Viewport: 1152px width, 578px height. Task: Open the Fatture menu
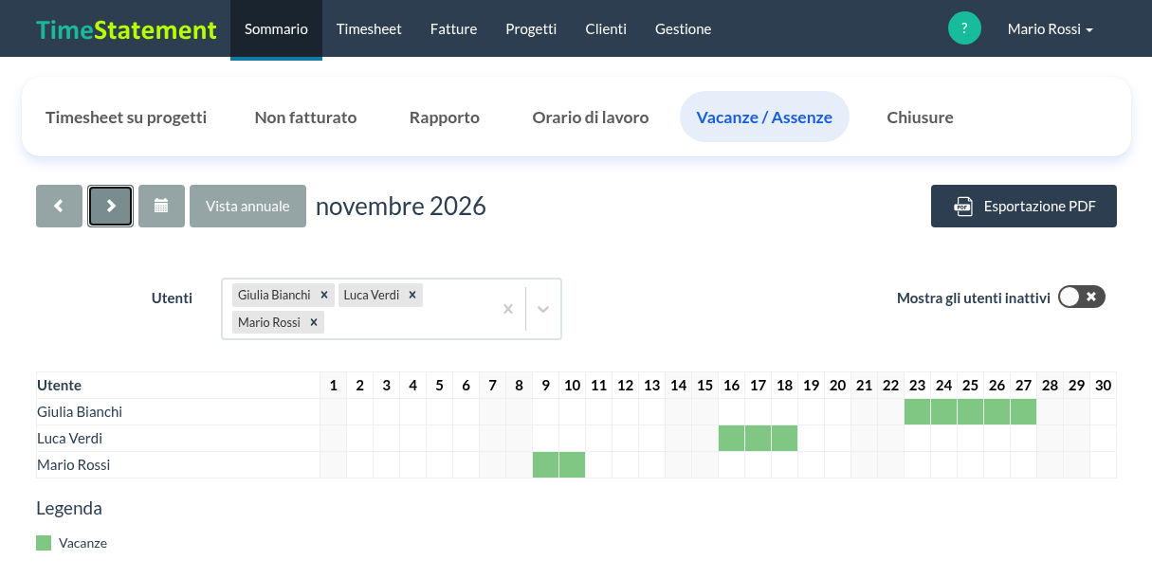[453, 28]
